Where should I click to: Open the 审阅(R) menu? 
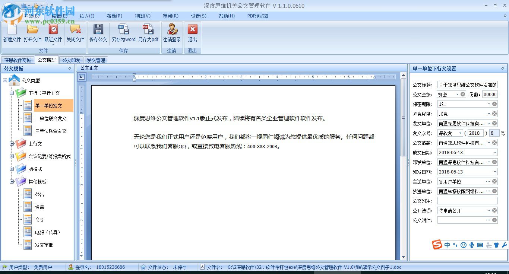coord(171,16)
